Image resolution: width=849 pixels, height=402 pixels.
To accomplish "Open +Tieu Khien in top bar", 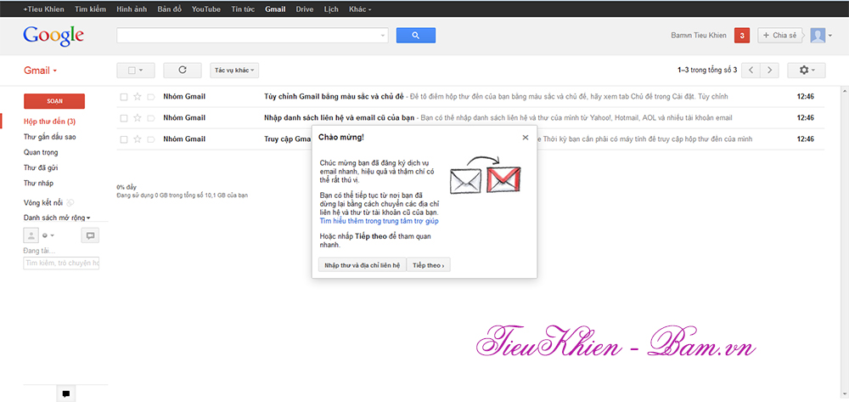I will pyautogui.click(x=43, y=9).
